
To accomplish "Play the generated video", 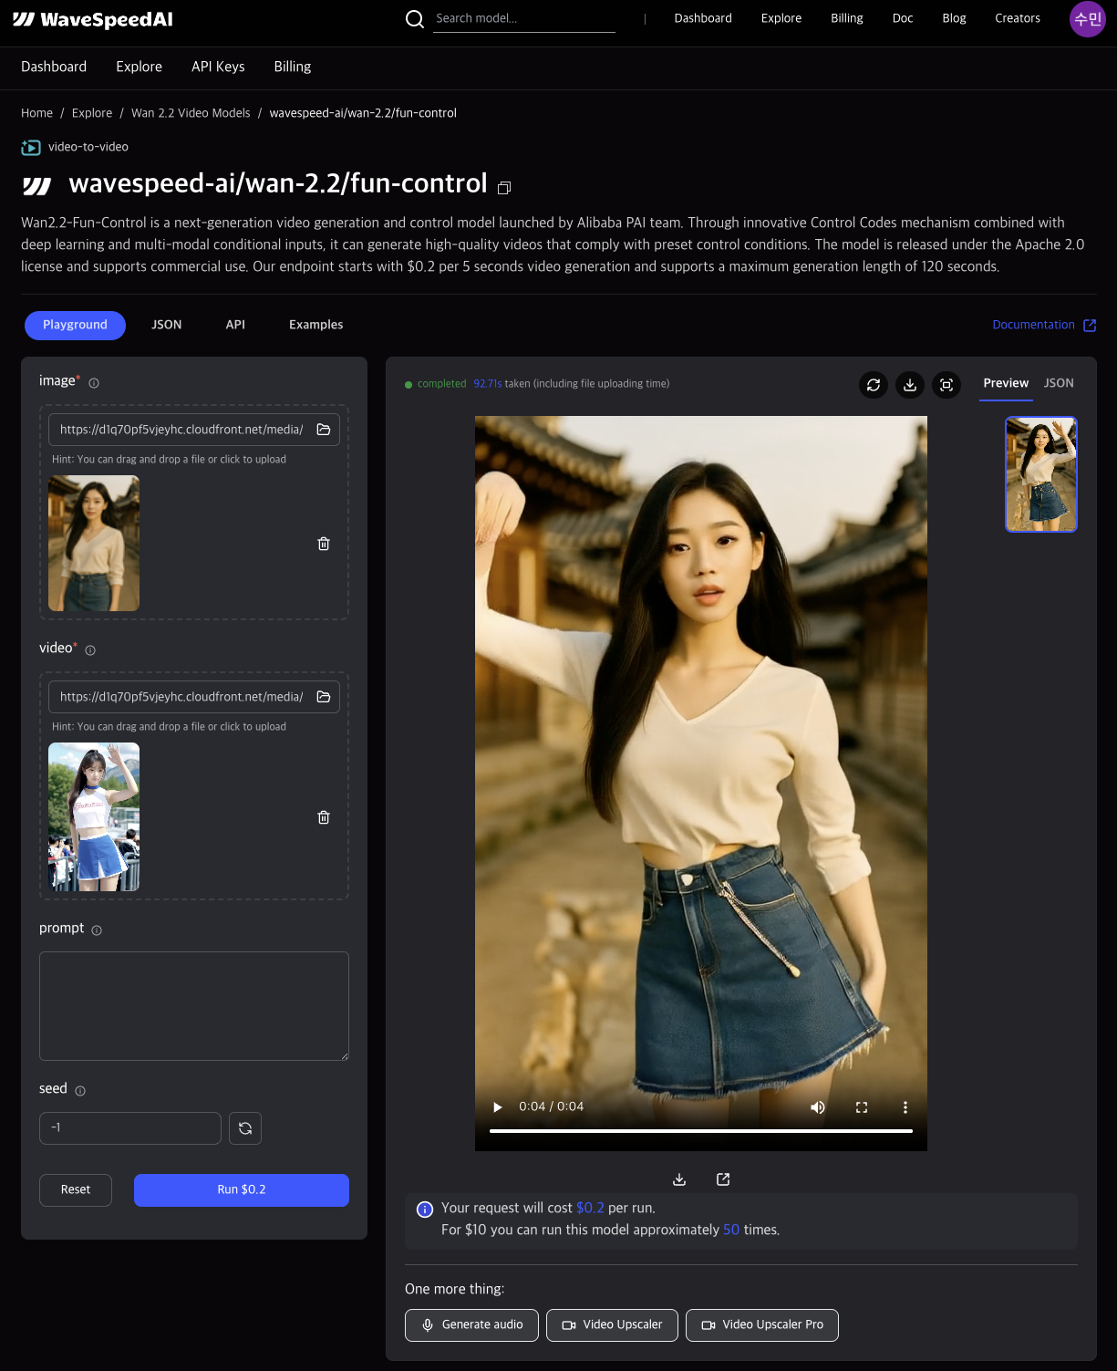I will pos(497,1106).
